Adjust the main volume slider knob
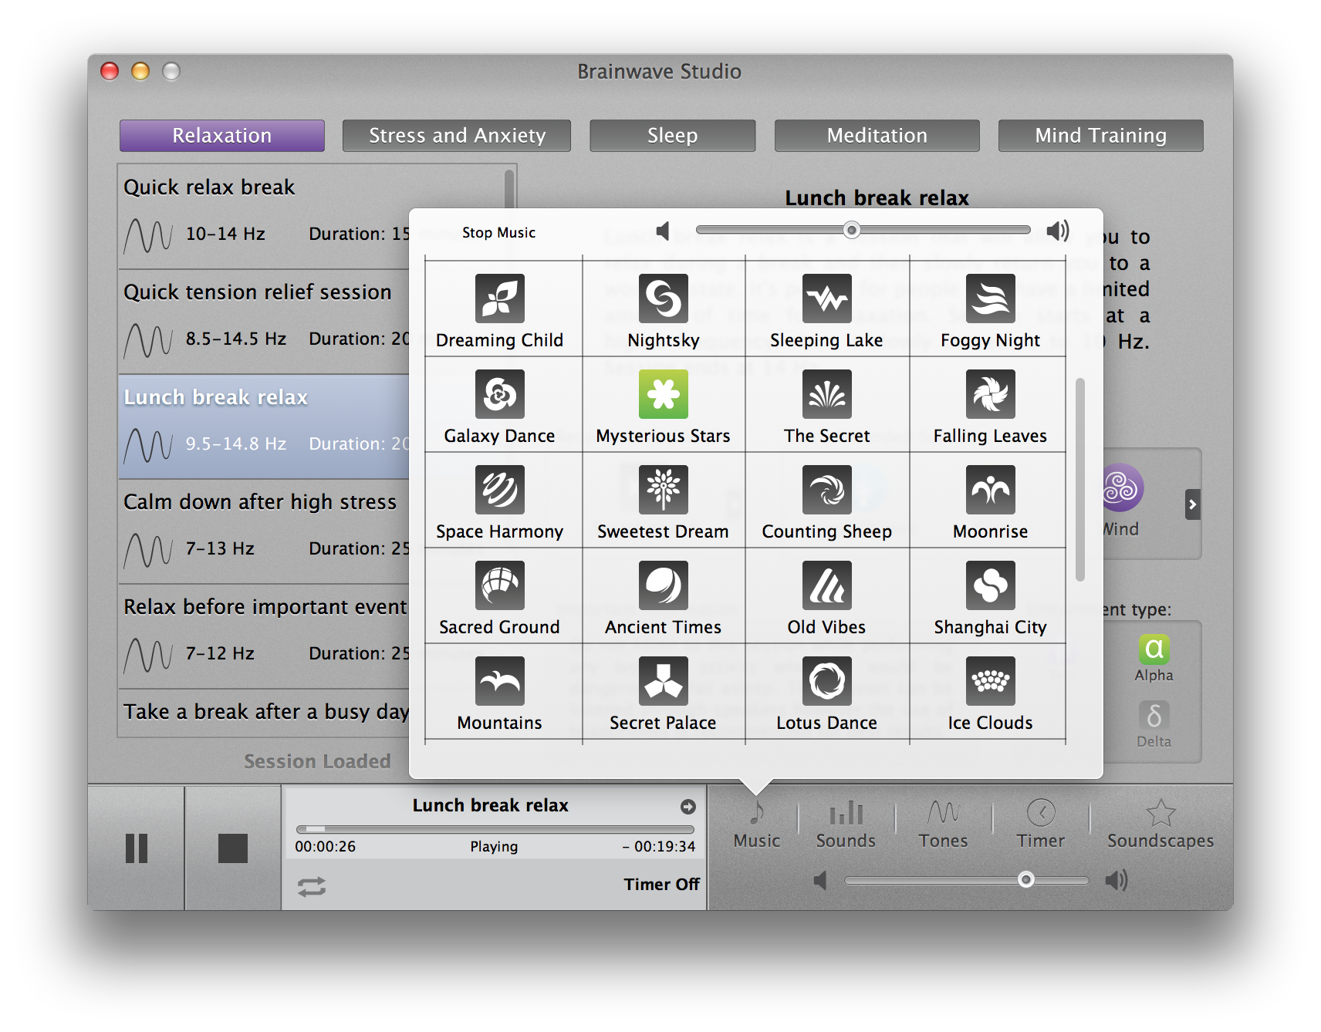 pos(1025,879)
